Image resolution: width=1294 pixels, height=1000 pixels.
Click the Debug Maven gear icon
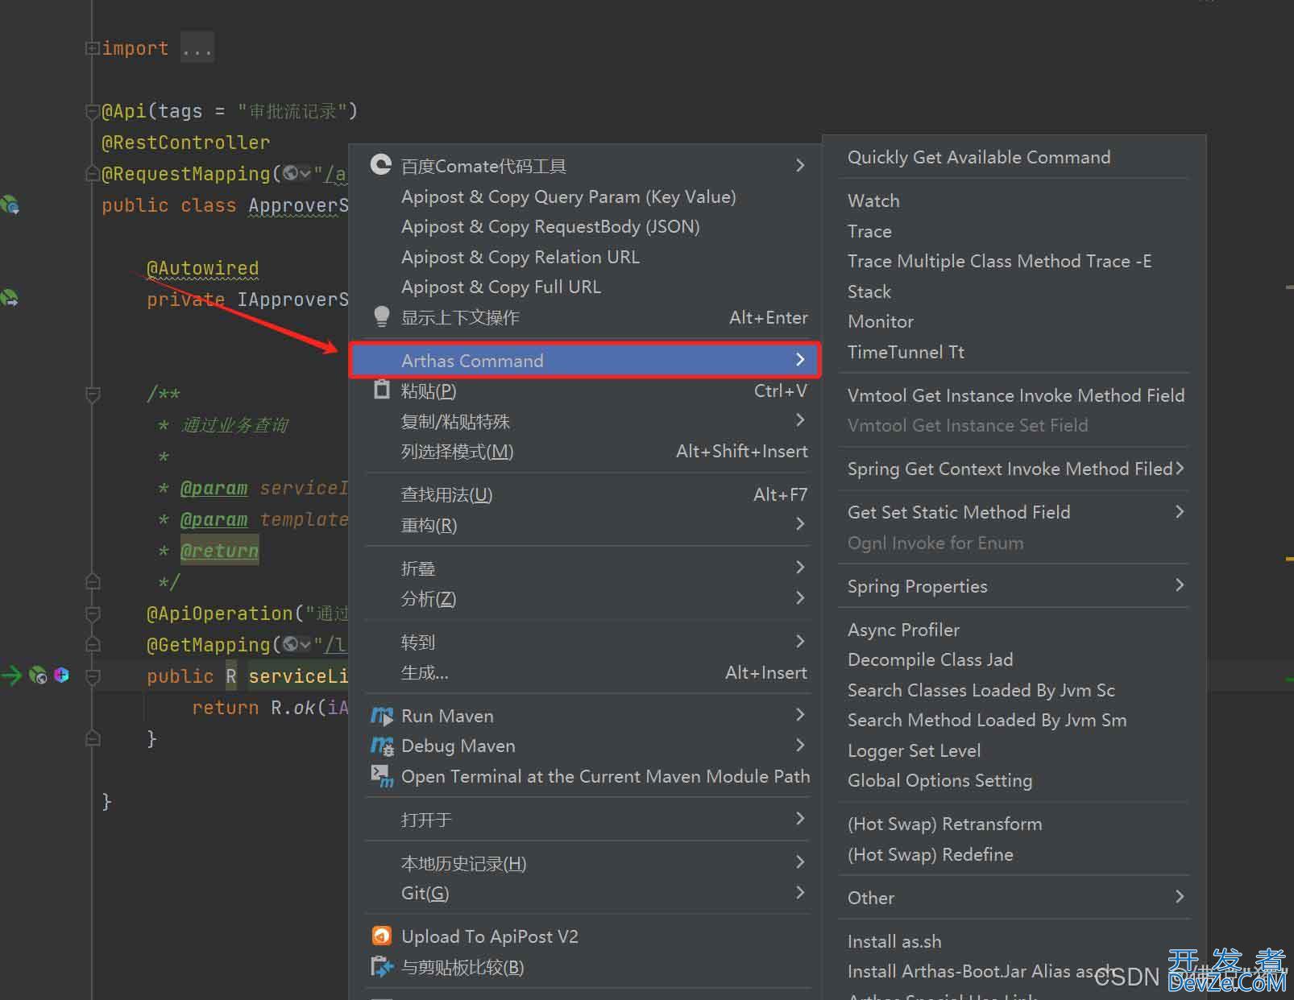tap(382, 746)
